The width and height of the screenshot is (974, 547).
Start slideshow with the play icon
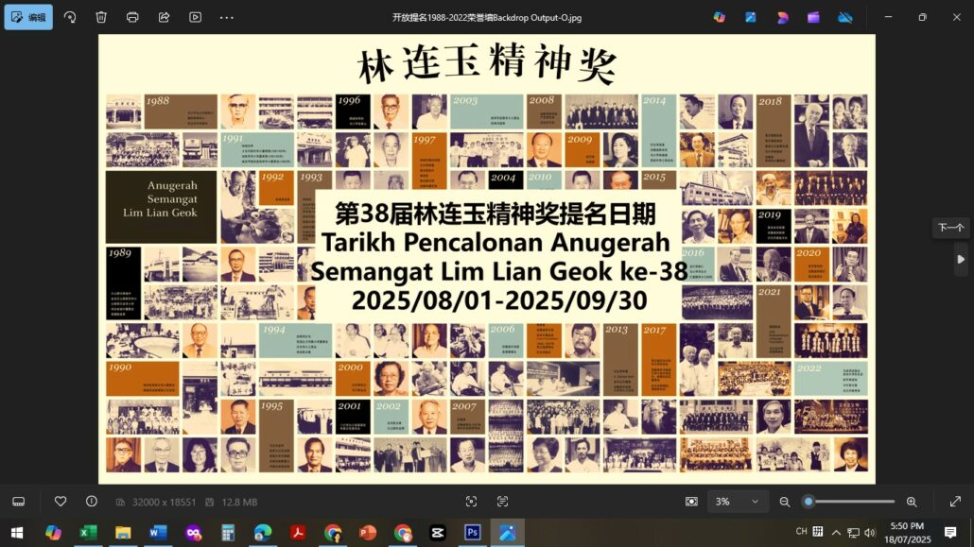coord(195,17)
